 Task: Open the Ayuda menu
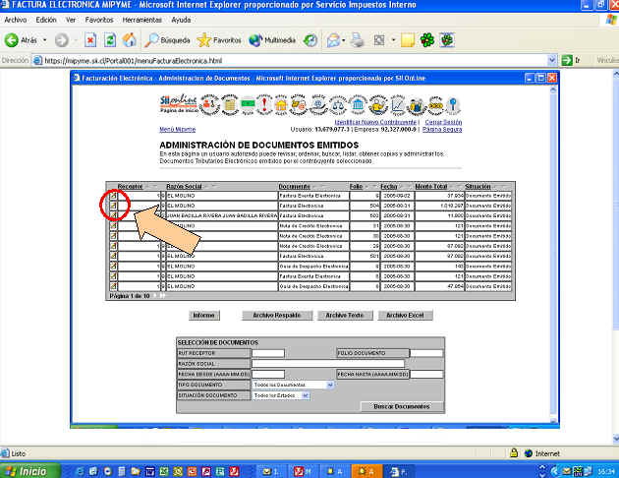181,20
